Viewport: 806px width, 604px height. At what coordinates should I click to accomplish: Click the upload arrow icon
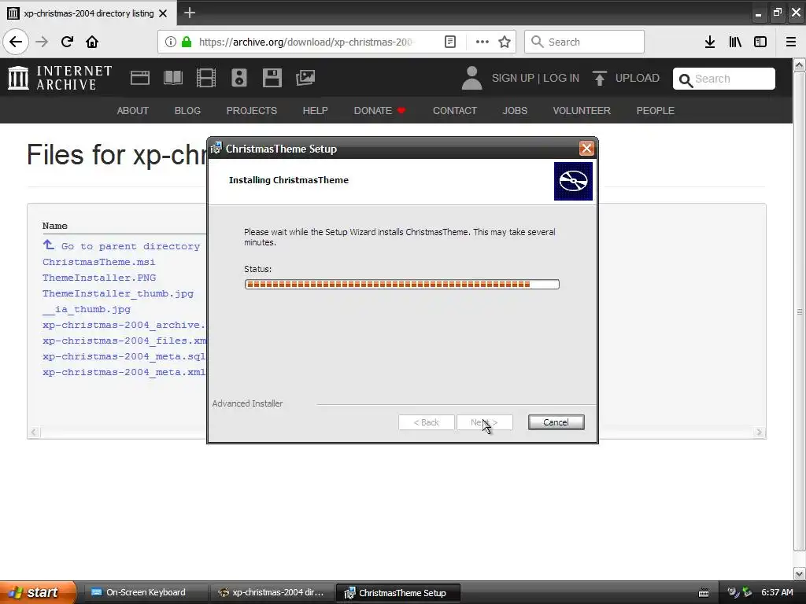coord(599,78)
